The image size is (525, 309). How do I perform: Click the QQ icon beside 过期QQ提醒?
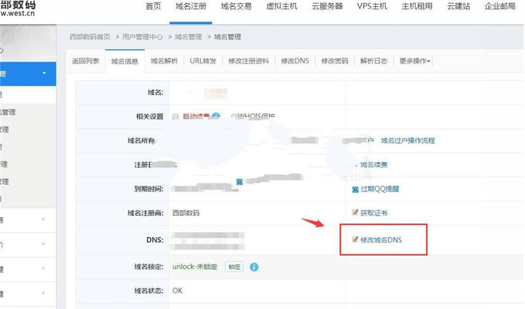(355, 190)
